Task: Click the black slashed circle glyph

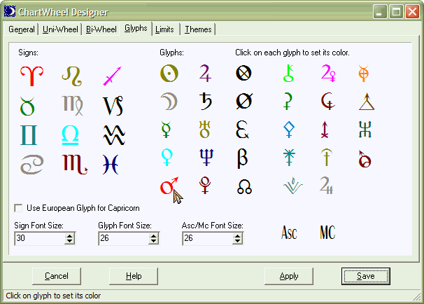Action: pos(244,102)
